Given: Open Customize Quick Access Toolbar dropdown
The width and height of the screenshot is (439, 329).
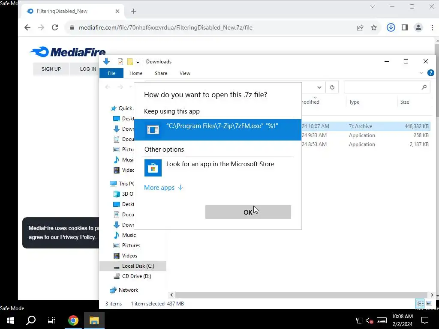Looking at the screenshot, I should coord(138,62).
